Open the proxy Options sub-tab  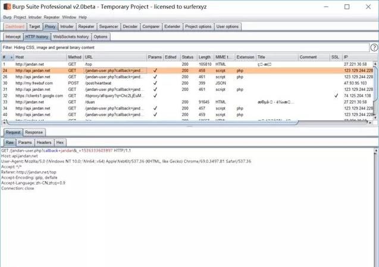click(x=101, y=37)
